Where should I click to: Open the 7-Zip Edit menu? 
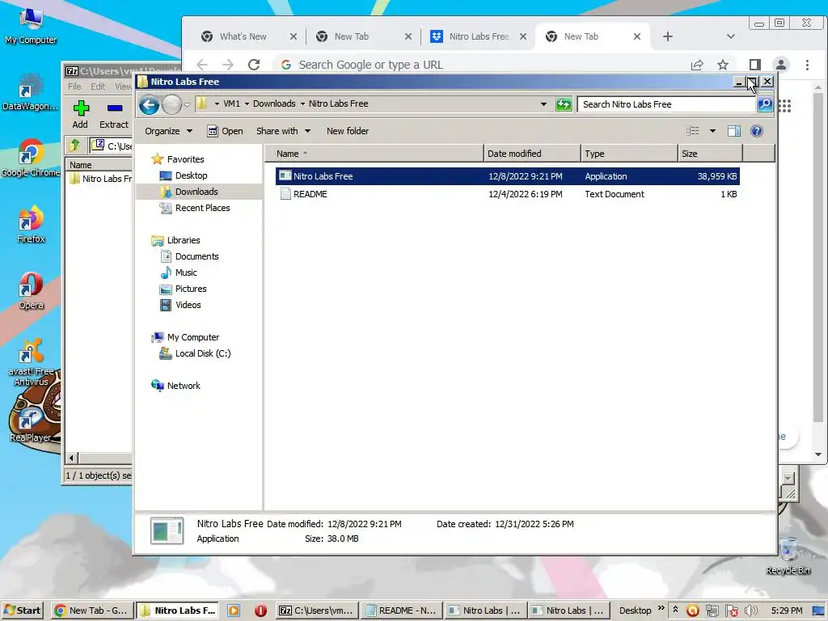pos(98,87)
